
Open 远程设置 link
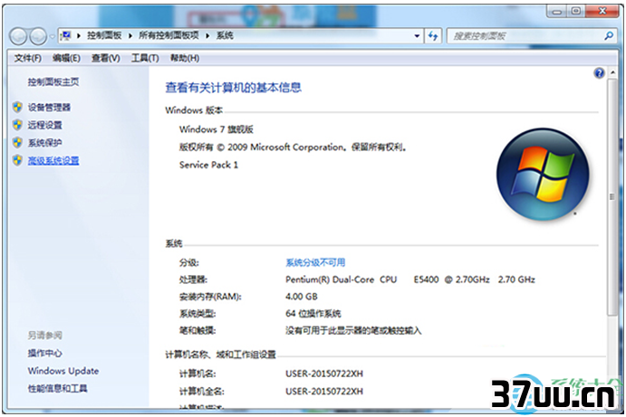(x=44, y=125)
